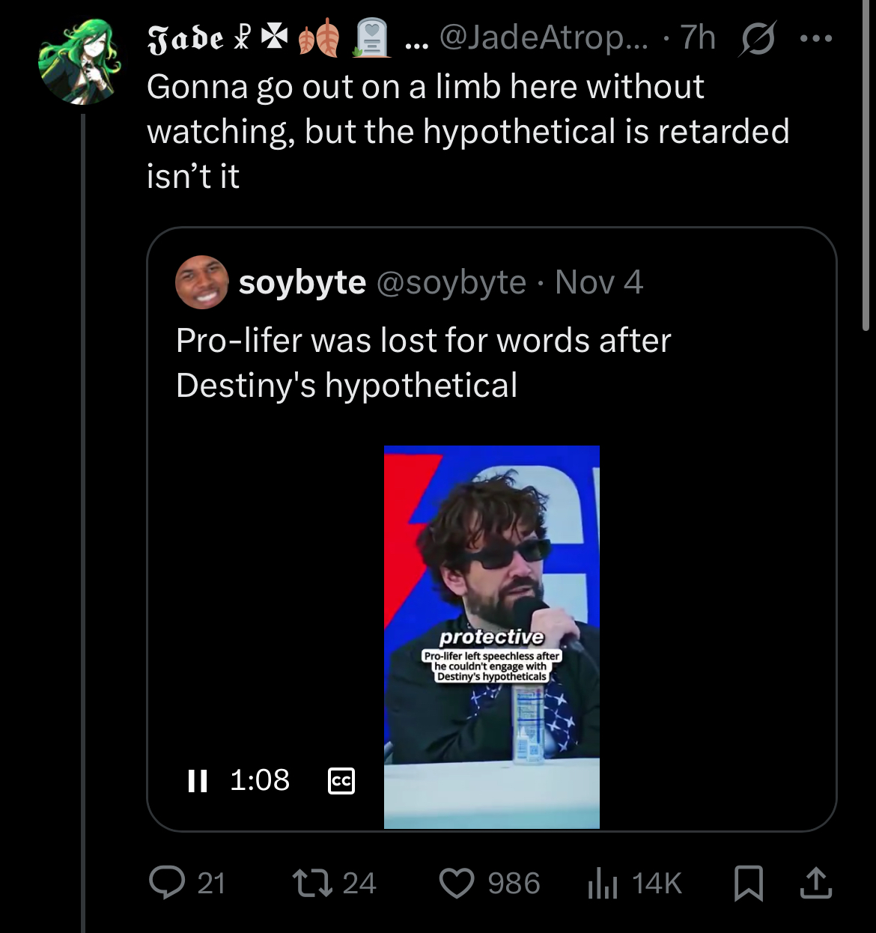Pause the playing video
This screenshot has height=933, width=876.
[198, 781]
